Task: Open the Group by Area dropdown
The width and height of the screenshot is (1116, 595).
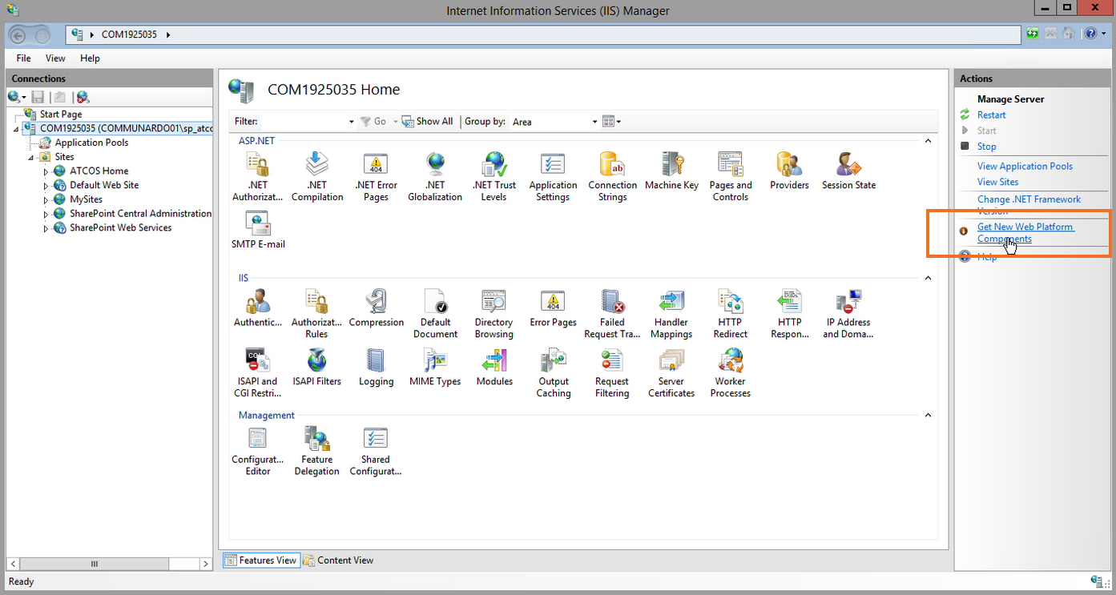Action: point(594,121)
